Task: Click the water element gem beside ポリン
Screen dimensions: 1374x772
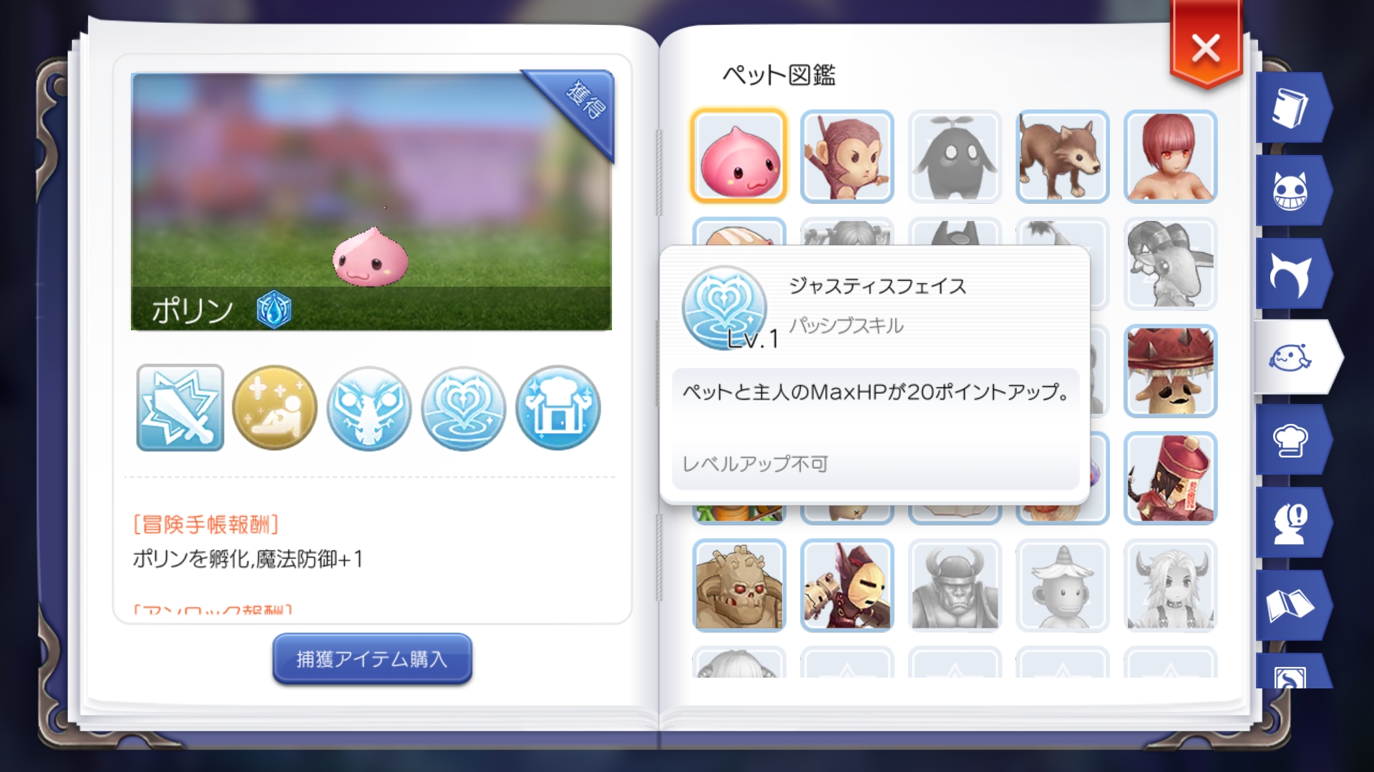Action: [x=274, y=310]
